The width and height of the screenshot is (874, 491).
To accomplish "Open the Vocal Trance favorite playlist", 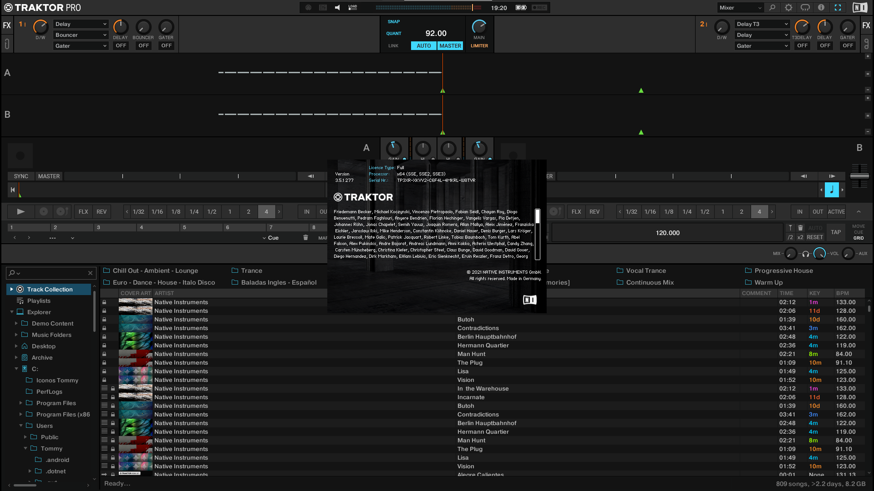I will [641, 271].
